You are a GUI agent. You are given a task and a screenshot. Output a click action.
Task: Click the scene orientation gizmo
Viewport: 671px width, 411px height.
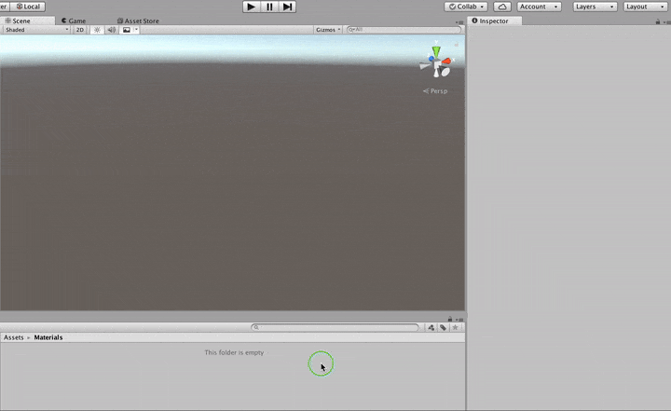[x=435, y=62]
